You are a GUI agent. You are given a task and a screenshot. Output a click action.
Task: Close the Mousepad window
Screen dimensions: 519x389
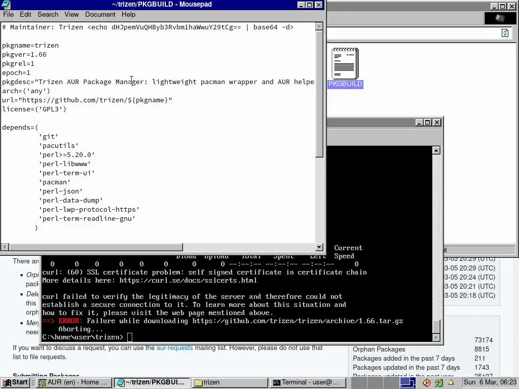pyautogui.click(x=318, y=5)
